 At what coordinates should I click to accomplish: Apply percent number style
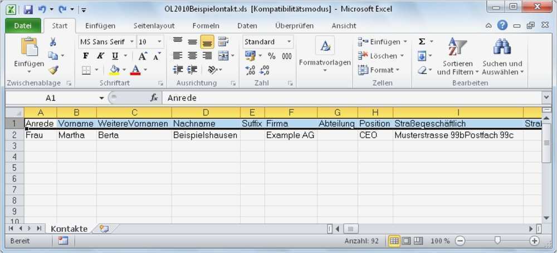click(272, 56)
